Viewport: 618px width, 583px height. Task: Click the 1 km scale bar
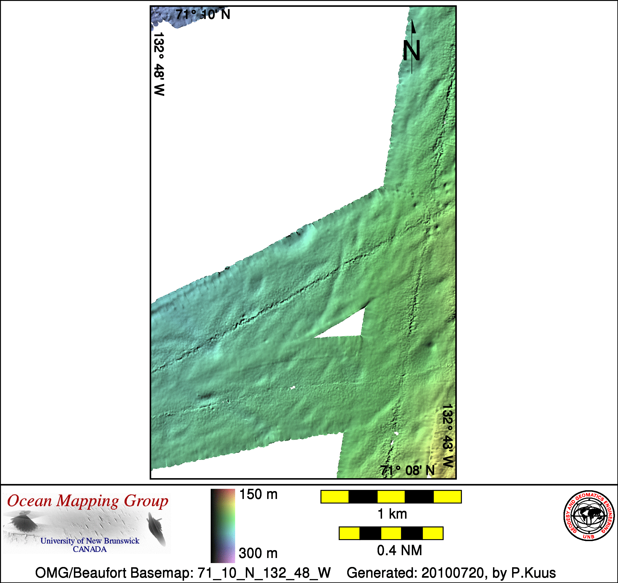tap(391, 496)
